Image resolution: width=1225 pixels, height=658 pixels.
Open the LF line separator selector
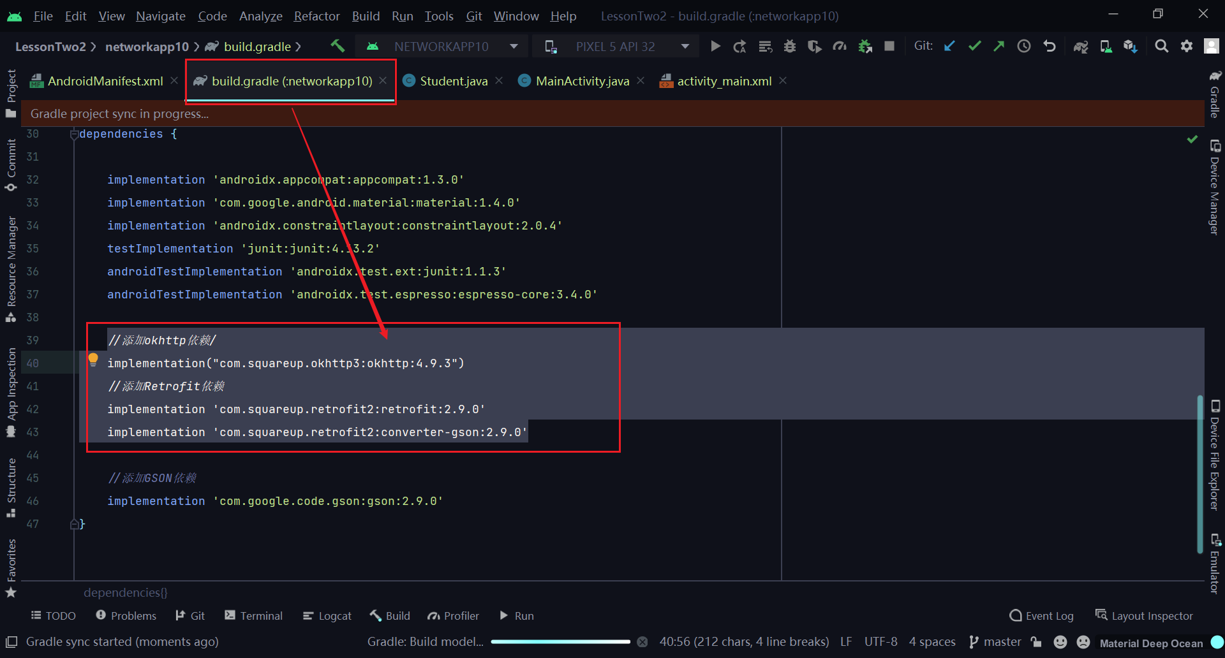coord(846,641)
